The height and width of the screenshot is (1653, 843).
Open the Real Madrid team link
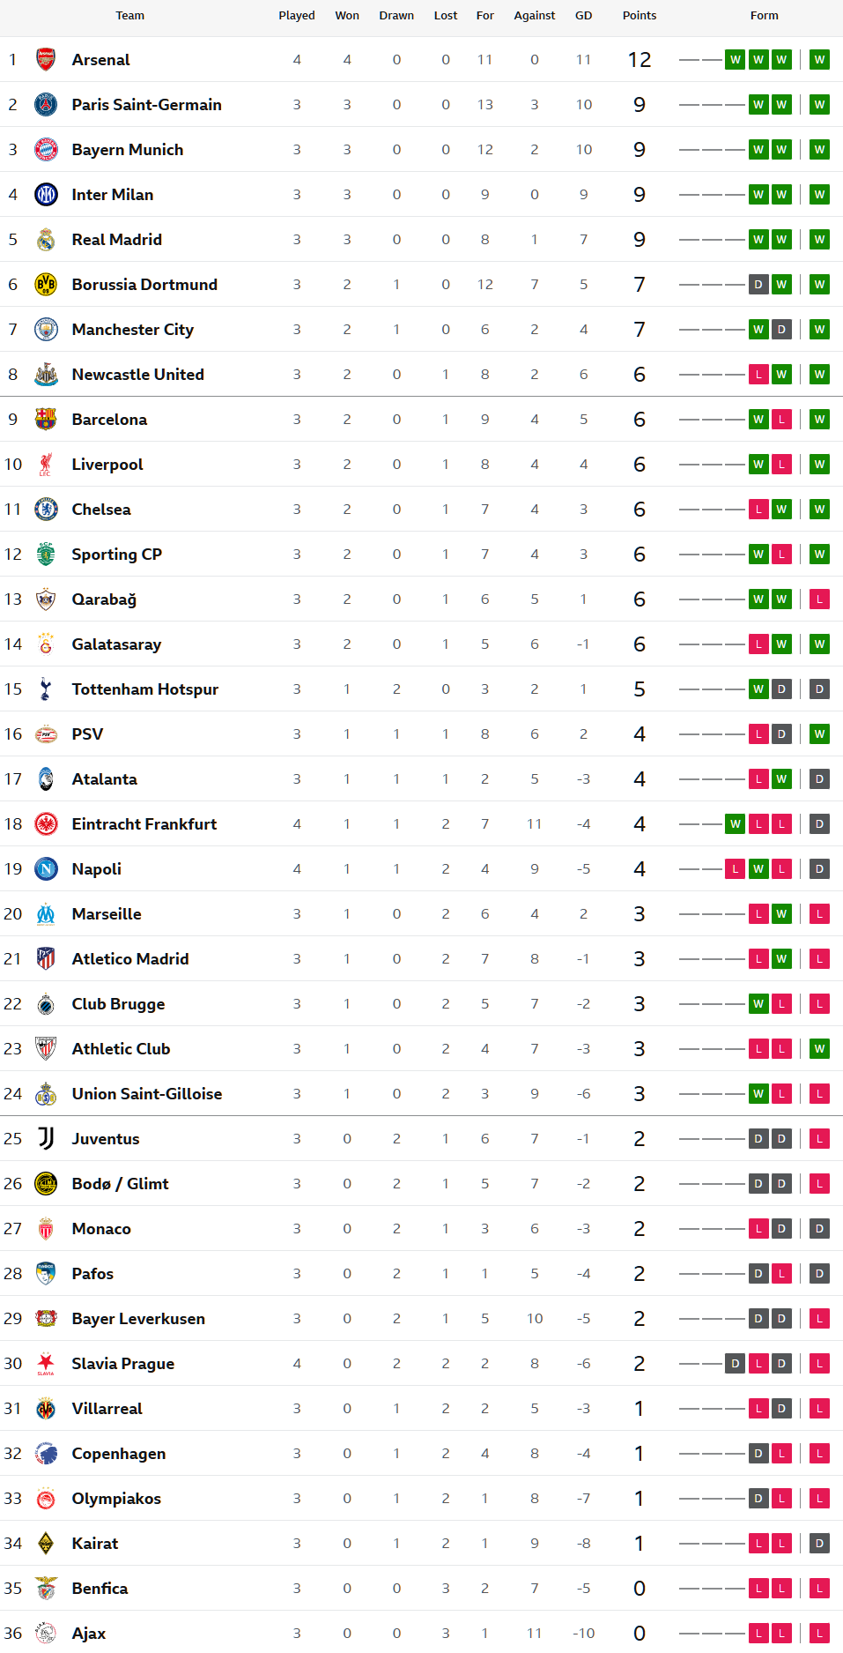click(x=116, y=240)
